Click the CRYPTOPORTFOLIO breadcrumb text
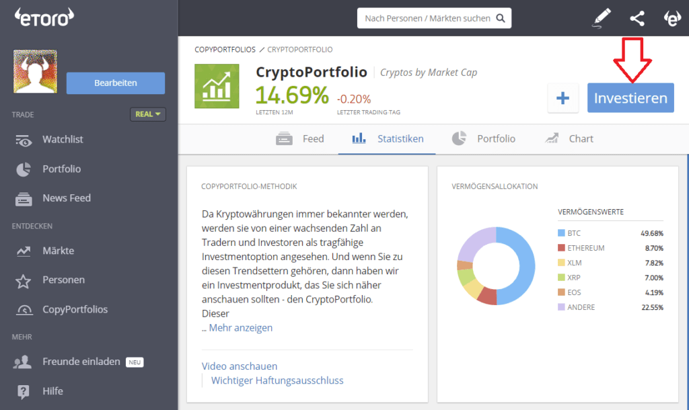Screen dimensions: 689x410 [300, 50]
